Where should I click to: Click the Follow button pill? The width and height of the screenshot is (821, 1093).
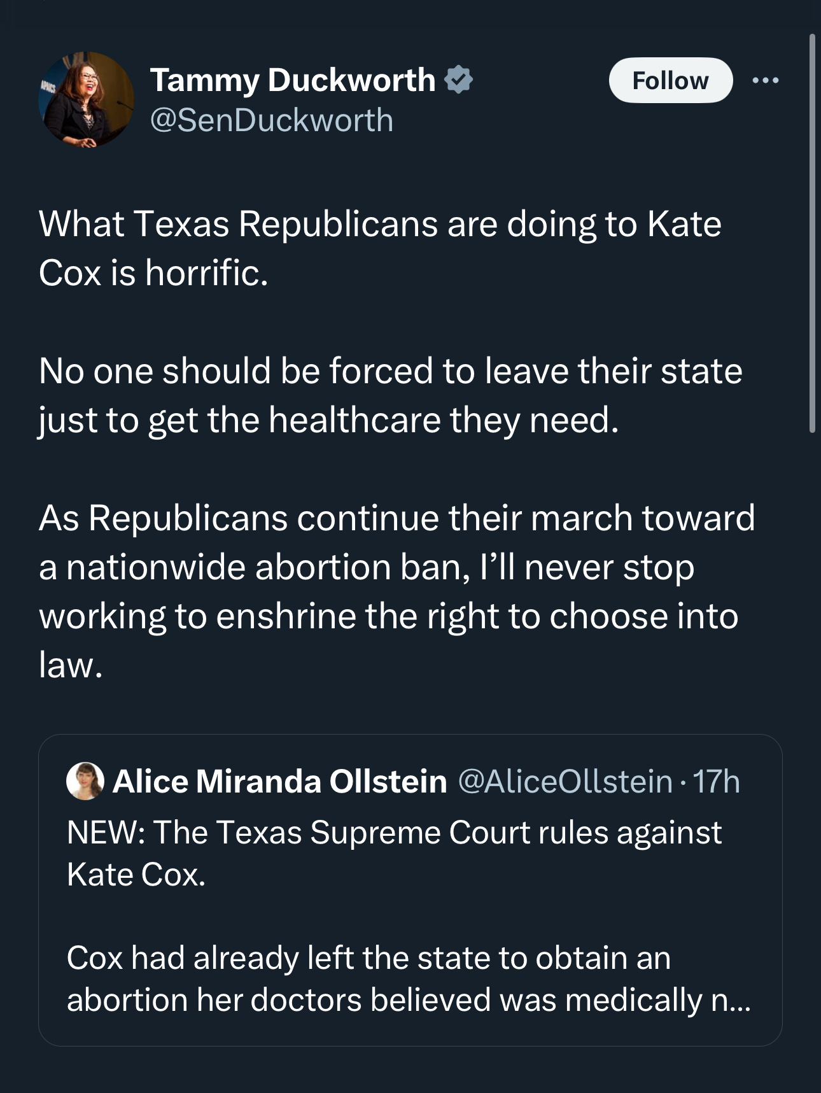[x=672, y=80]
